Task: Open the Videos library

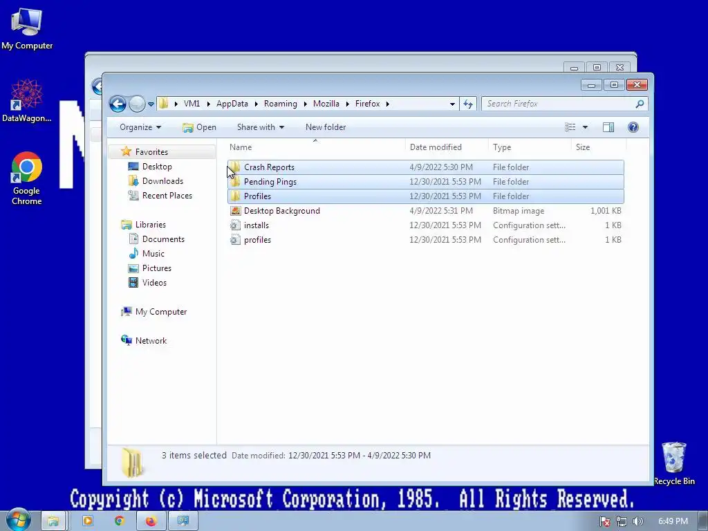Action: tap(154, 283)
